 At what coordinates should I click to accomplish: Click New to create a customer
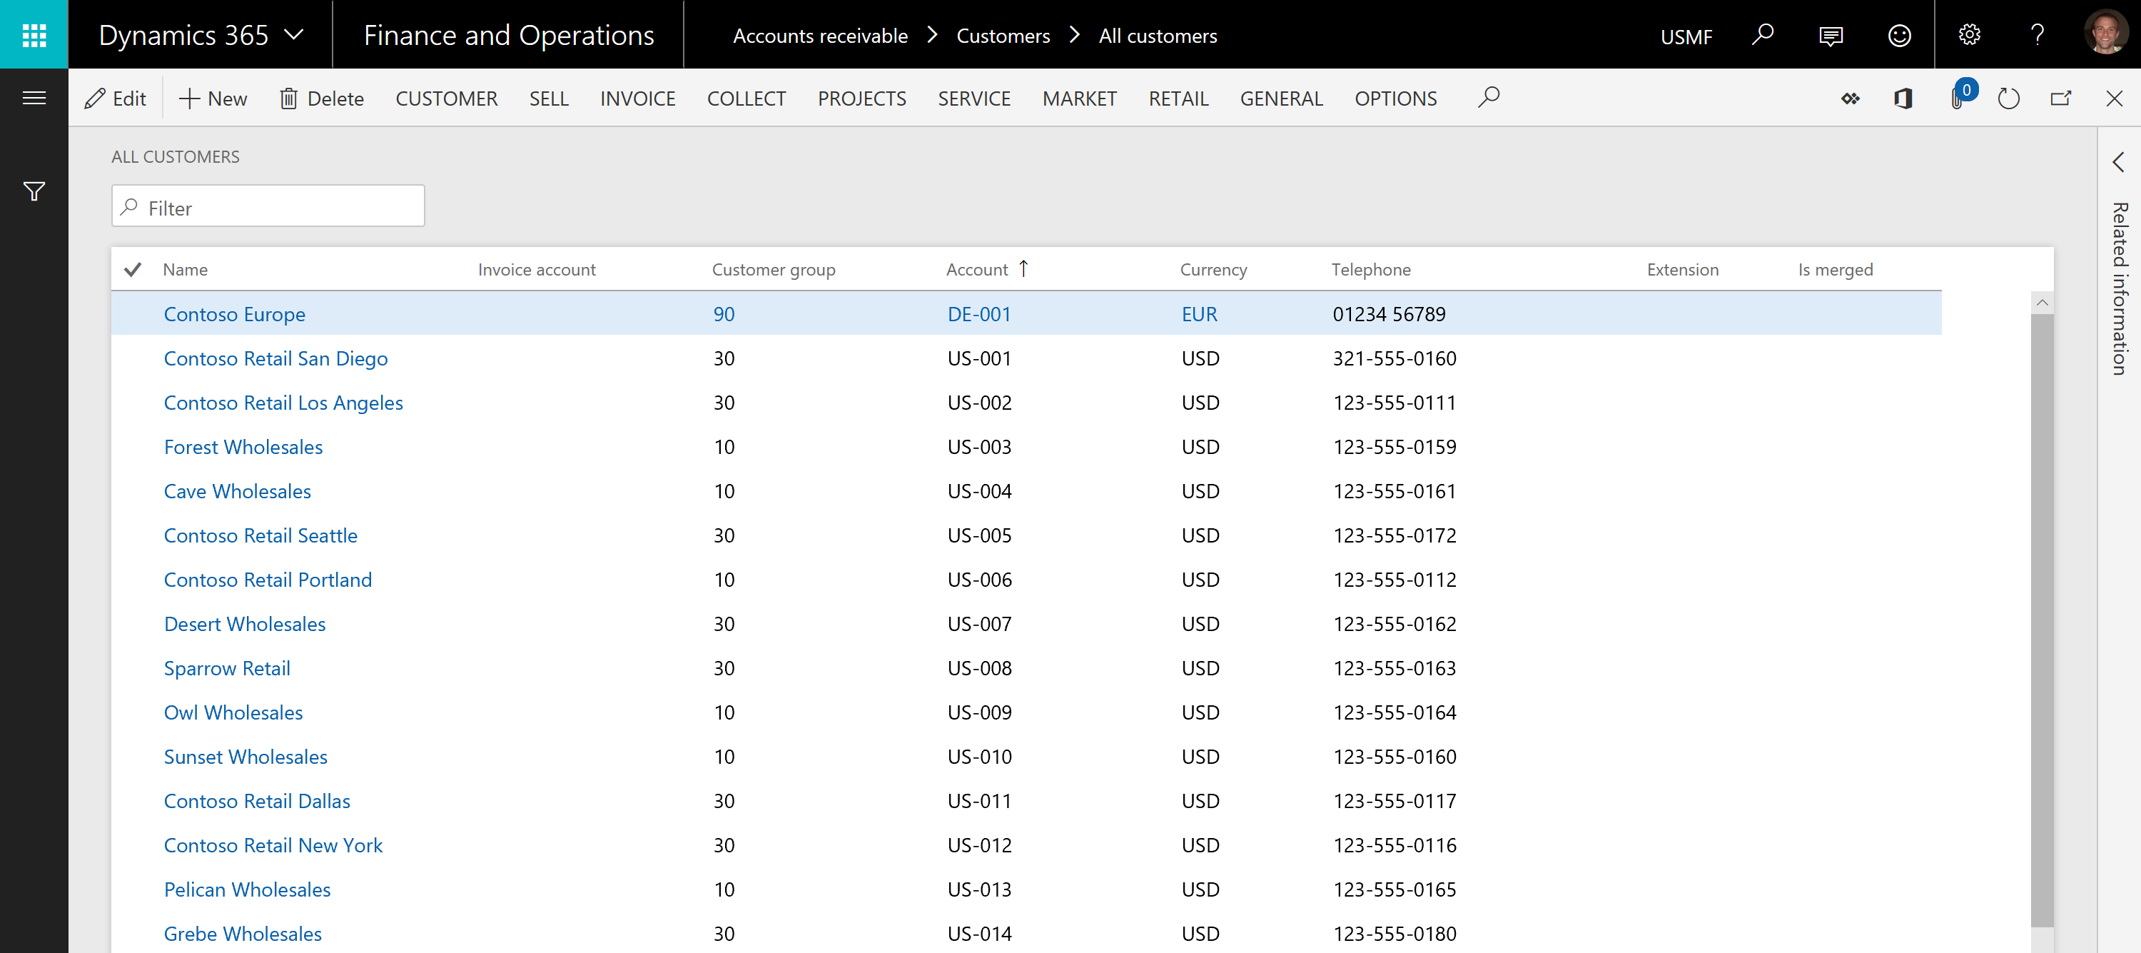213,97
